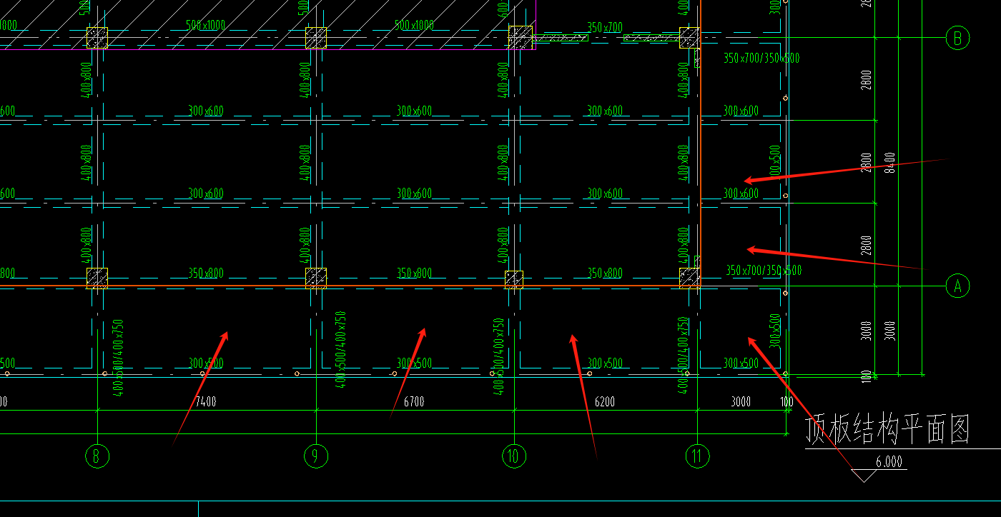Select column at axis 8 and A
This screenshot has width=1001, height=517.
pos(97,278)
